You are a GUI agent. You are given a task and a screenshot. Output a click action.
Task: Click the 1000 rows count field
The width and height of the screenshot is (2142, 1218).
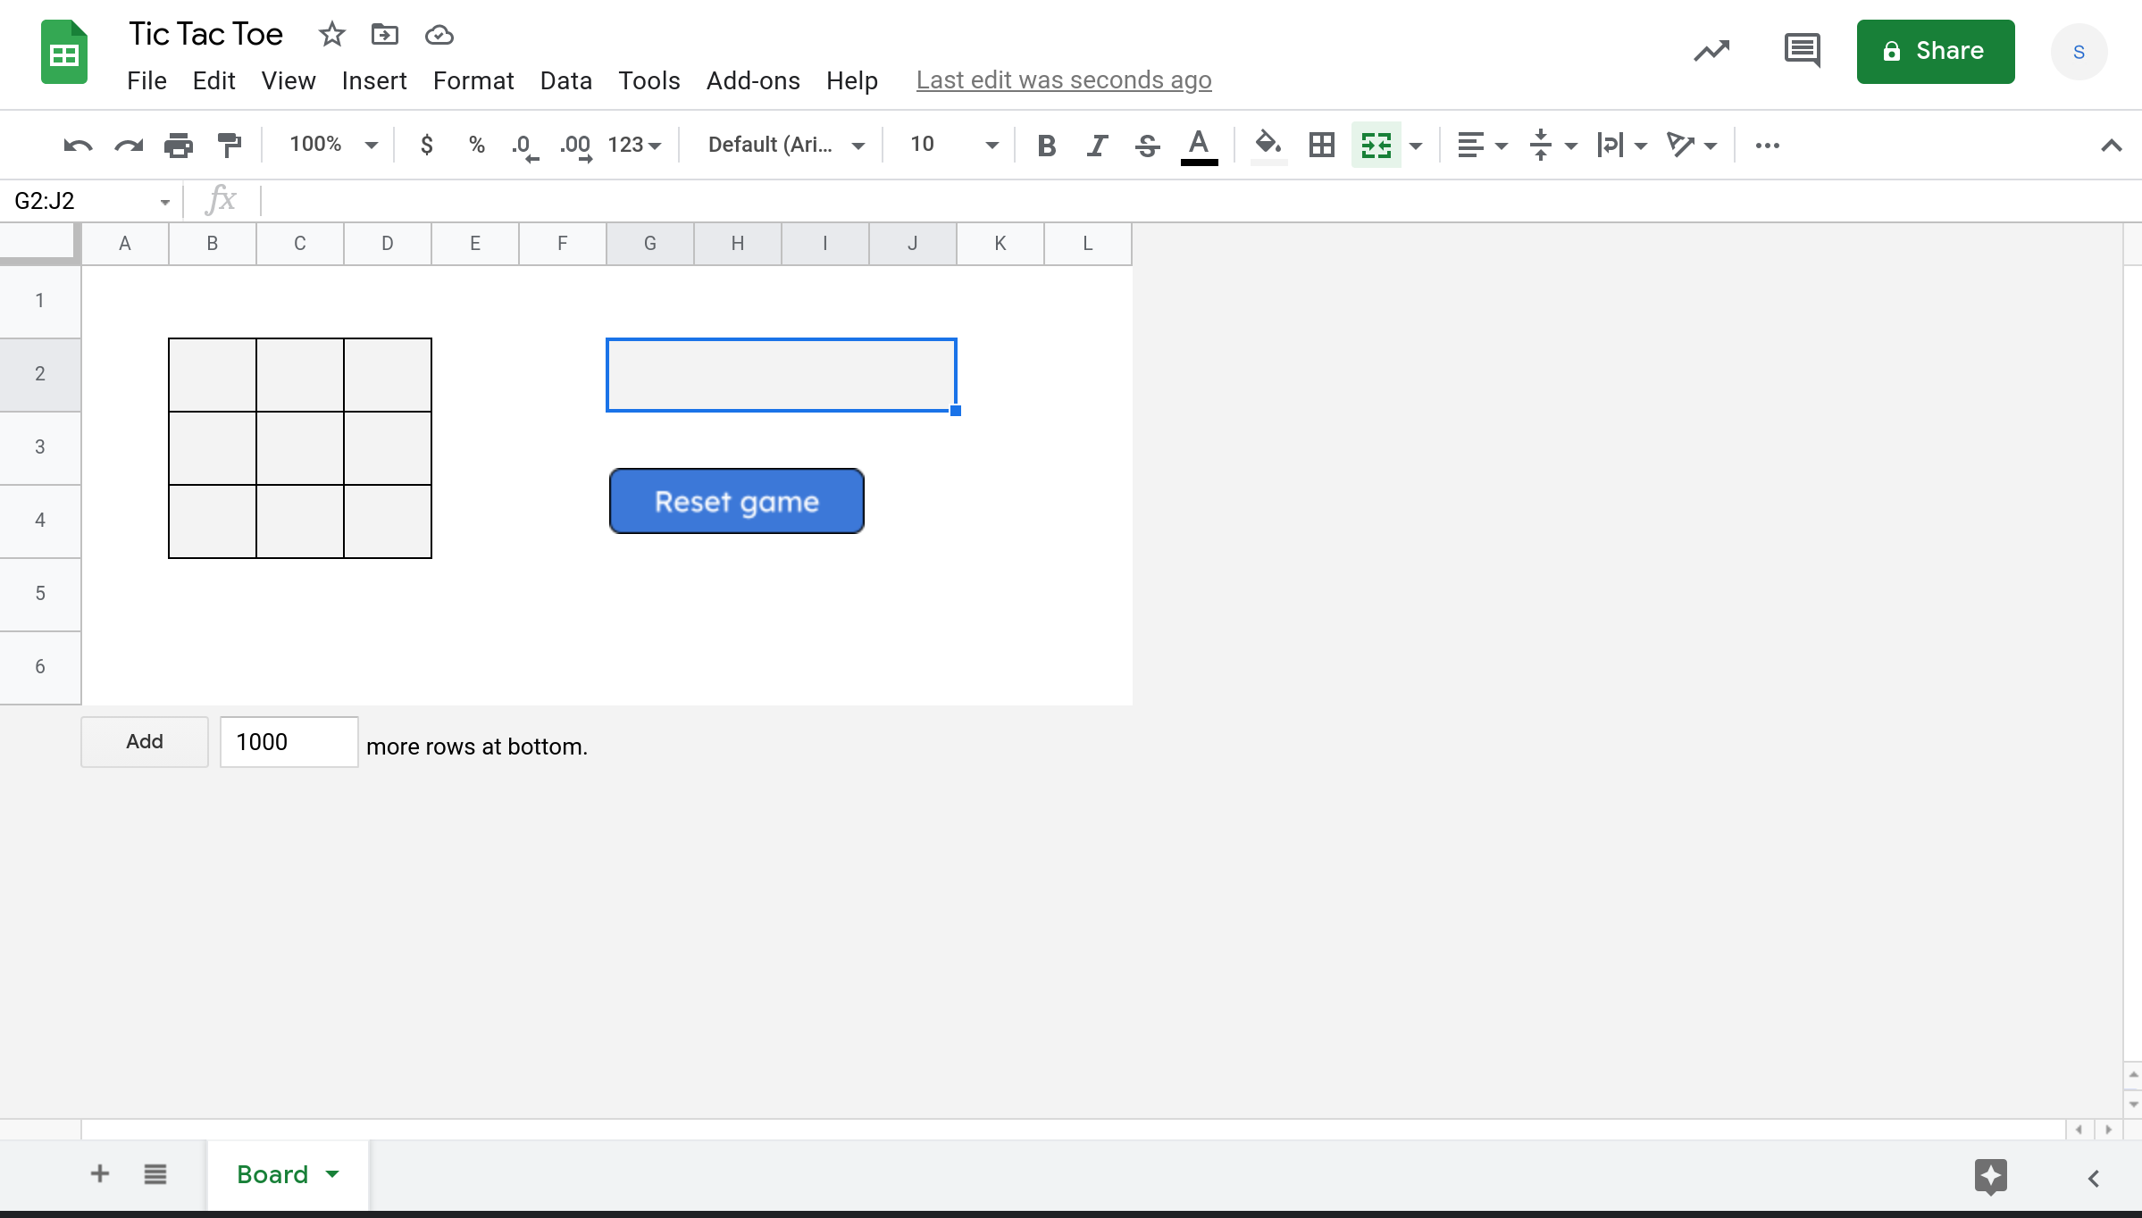(289, 741)
